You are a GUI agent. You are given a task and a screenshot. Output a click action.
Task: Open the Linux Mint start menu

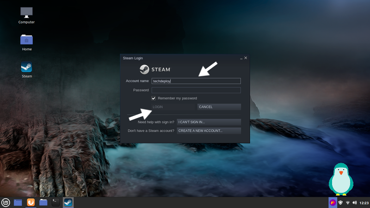coord(6,202)
